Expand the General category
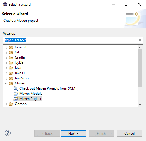This screenshot has width=146, height=141. click(6, 47)
